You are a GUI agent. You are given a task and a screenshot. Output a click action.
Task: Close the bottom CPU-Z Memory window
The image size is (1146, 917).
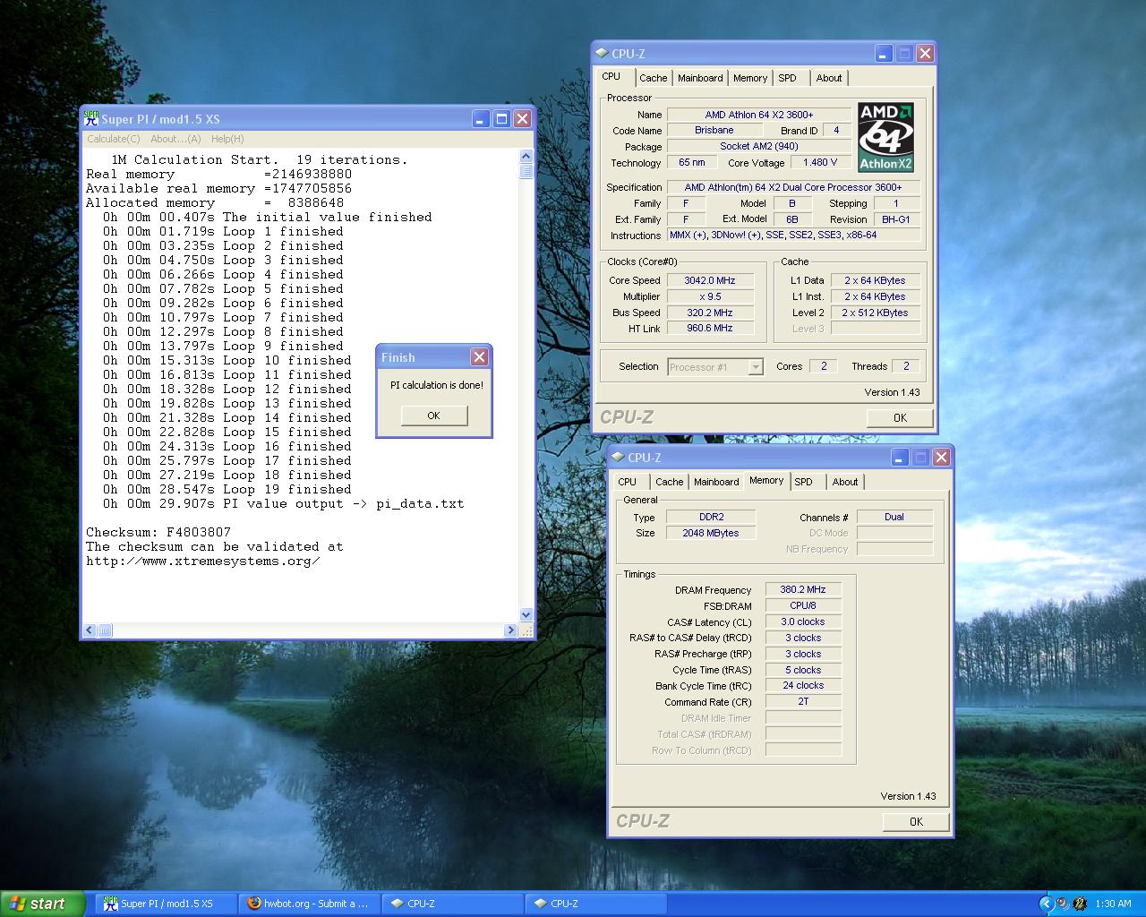click(941, 458)
